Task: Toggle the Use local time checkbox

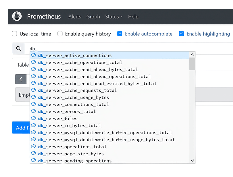Action: pos(14,33)
